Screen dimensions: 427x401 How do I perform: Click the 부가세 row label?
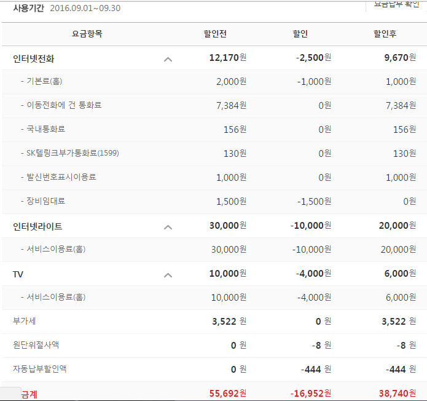point(24,321)
